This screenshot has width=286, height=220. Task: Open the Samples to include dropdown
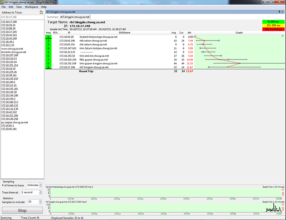[35, 201]
